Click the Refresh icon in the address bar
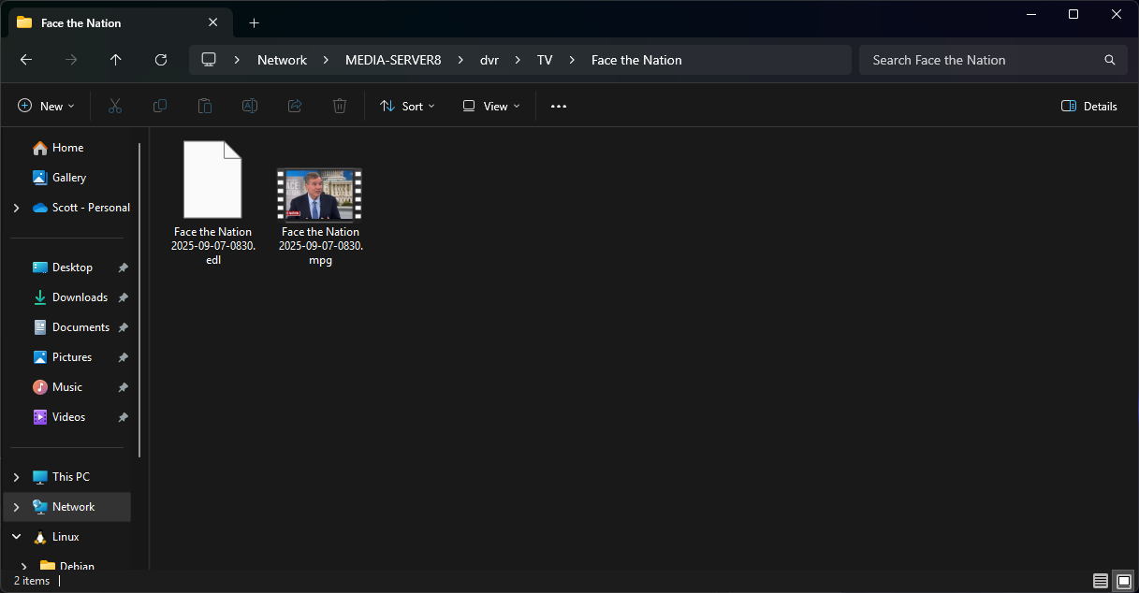 click(x=160, y=60)
